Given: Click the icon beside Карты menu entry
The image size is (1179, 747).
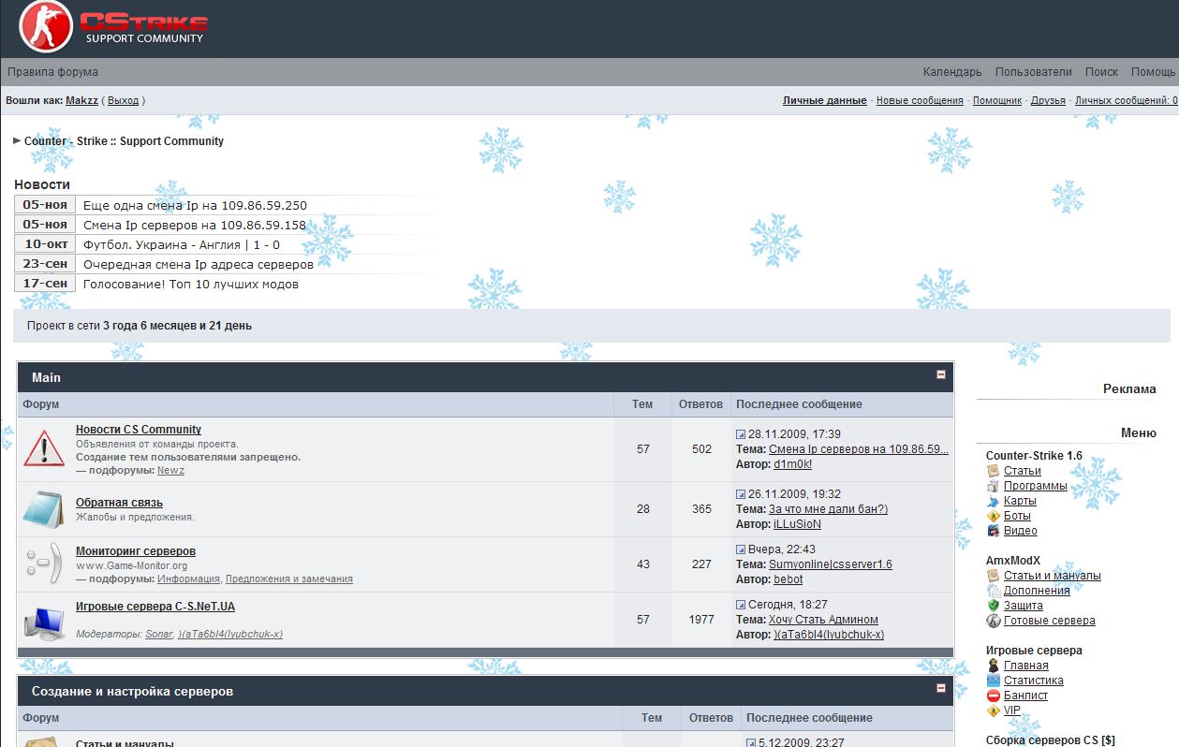Looking at the screenshot, I should point(994,501).
